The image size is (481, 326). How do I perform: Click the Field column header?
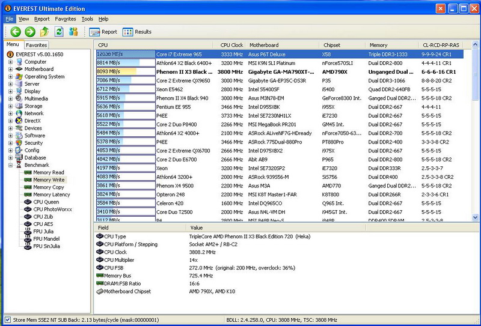coord(140,228)
